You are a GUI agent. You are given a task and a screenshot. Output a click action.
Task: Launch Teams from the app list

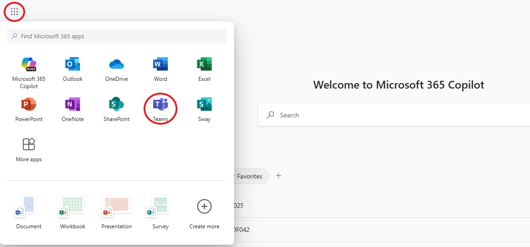(161, 110)
